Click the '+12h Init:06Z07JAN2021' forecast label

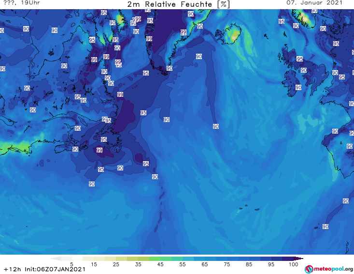45,269
